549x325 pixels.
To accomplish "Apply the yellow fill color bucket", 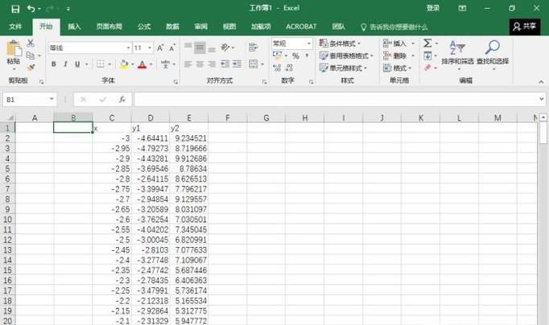I will (x=124, y=64).
